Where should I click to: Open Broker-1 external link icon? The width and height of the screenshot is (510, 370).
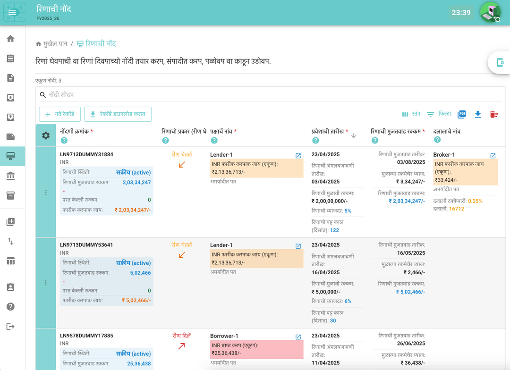[x=493, y=155]
